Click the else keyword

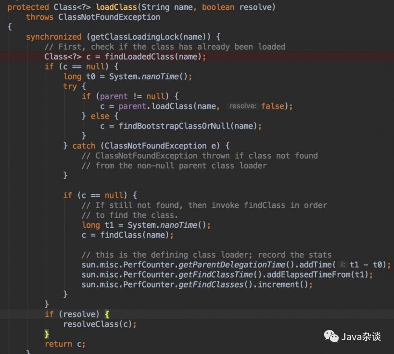pyautogui.click(x=100, y=116)
